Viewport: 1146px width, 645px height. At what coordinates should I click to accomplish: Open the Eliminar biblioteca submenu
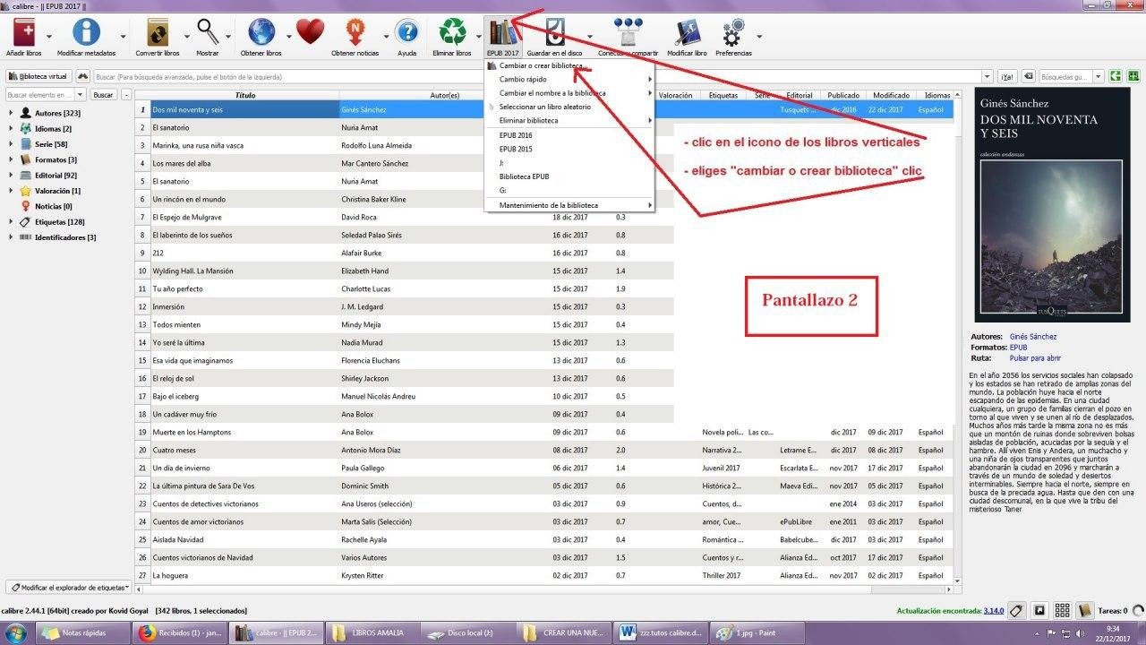click(569, 120)
